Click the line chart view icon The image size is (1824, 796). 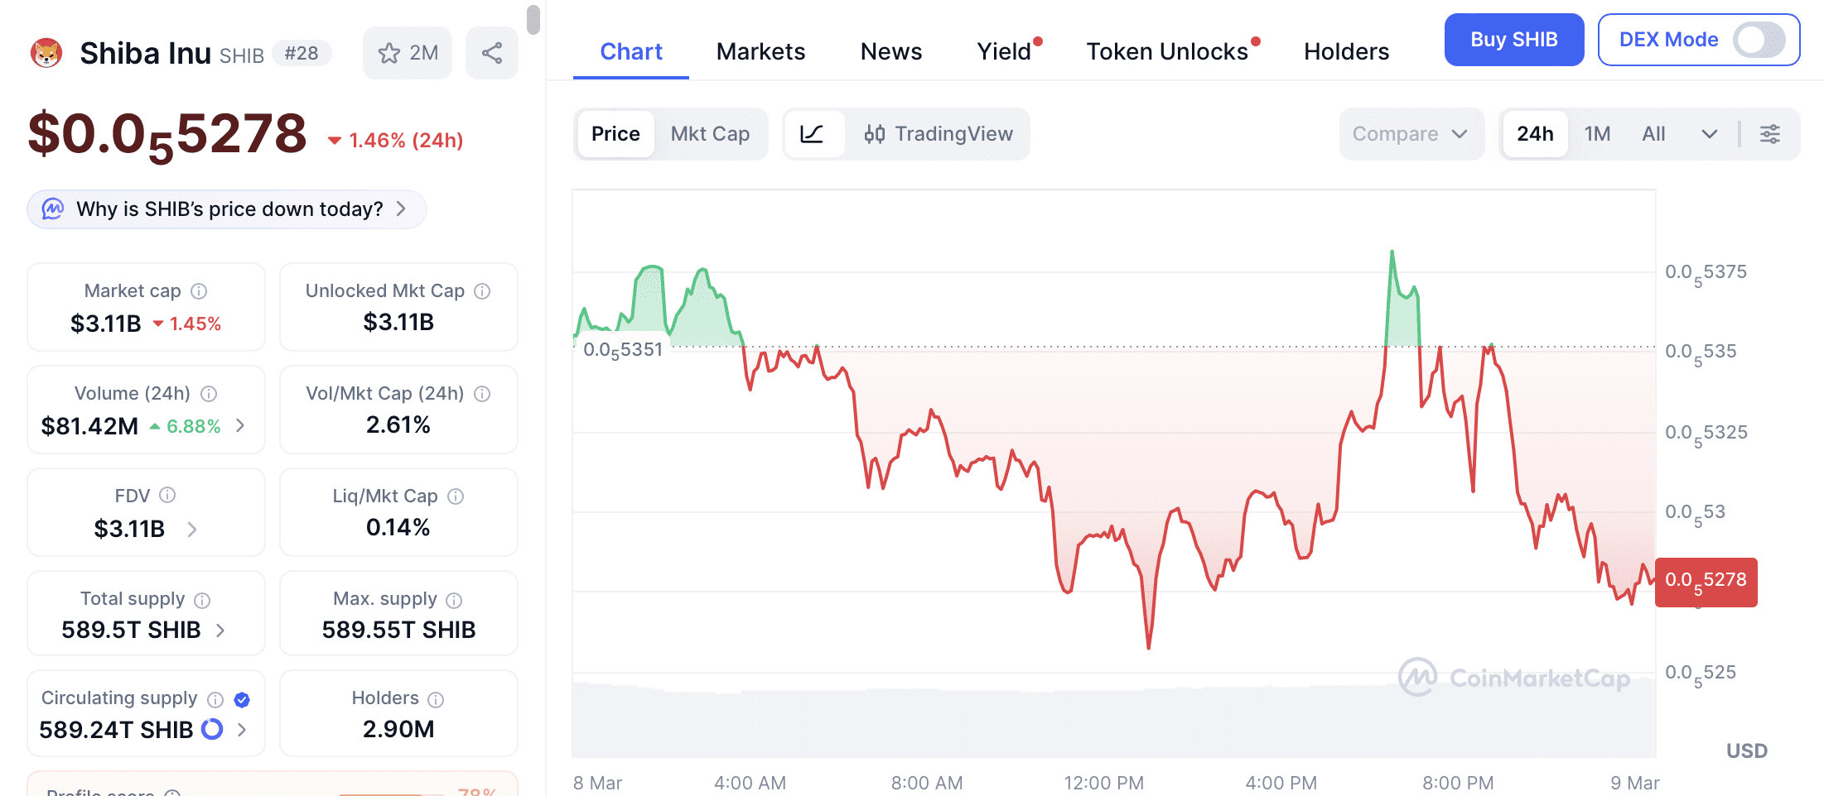813,134
